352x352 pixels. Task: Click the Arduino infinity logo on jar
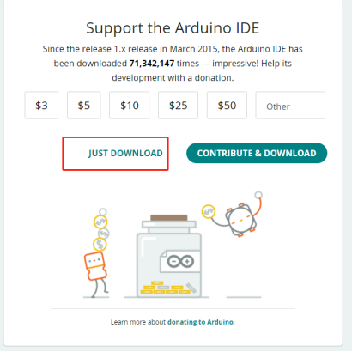pos(180,261)
